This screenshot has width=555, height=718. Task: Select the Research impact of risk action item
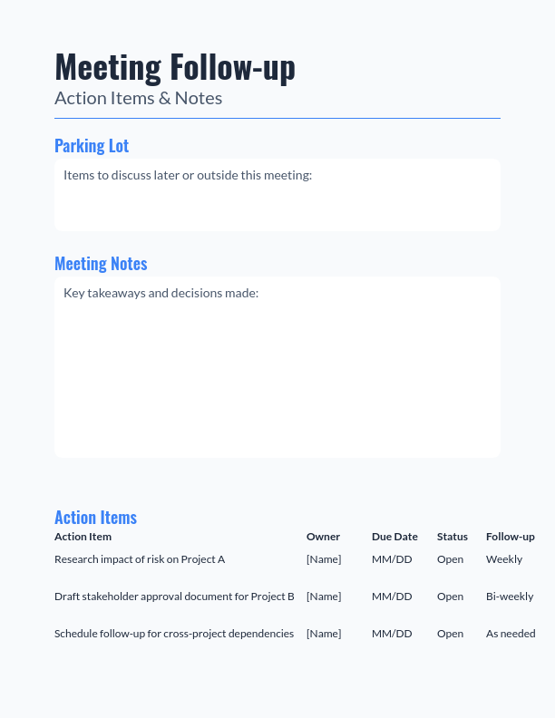[140, 559]
